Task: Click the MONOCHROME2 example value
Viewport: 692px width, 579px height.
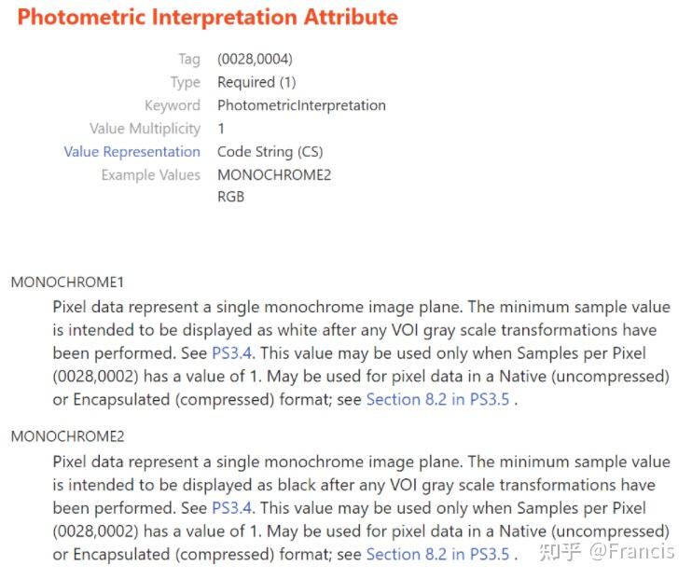Action: pos(274,174)
